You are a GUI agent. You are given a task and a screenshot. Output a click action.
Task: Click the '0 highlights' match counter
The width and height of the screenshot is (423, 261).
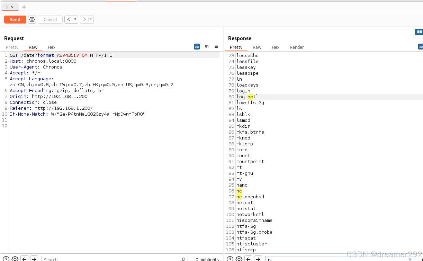pyautogui.click(x=207, y=259)
